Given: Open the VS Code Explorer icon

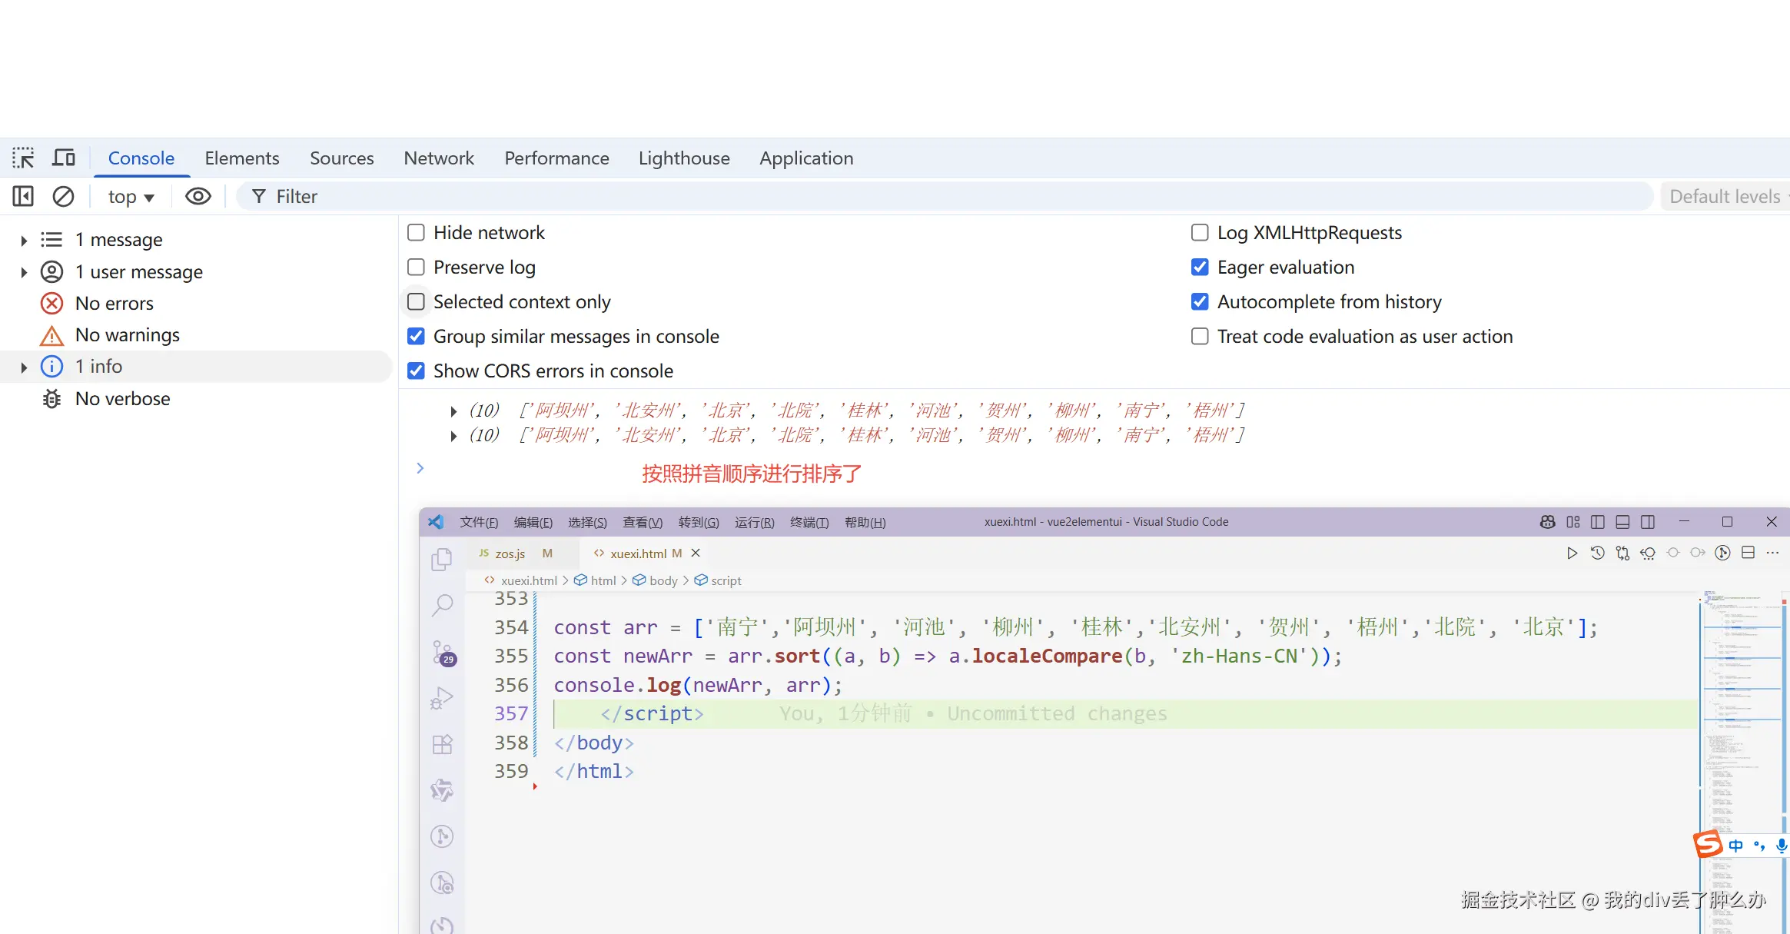Looking at the screenshot, I should pyautogui.click(x=442, y=560).
